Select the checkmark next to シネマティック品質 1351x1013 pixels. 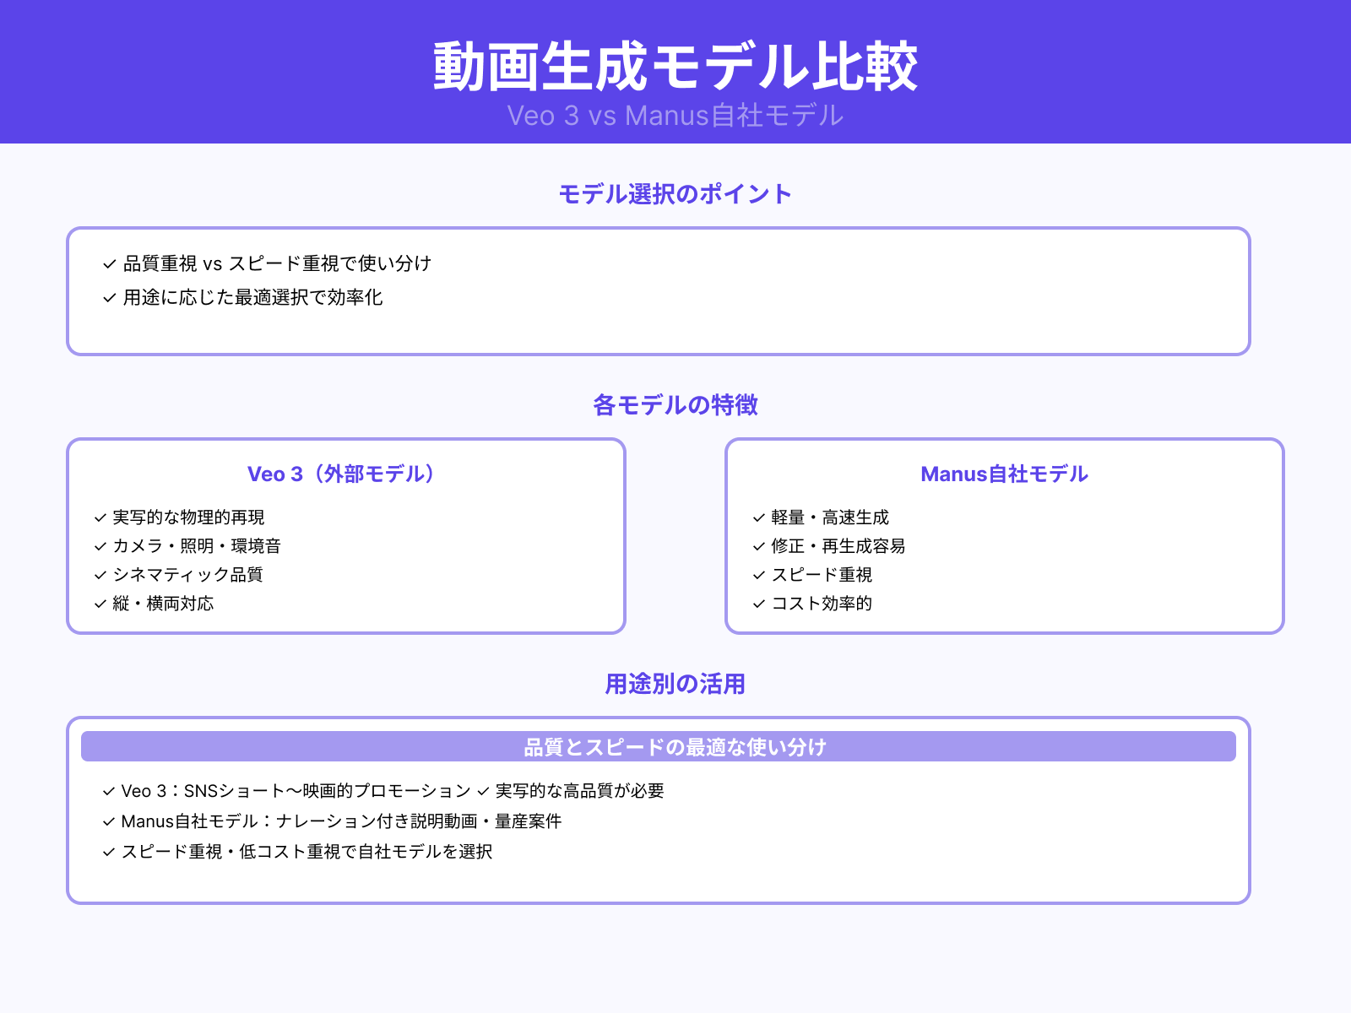coord(99,574)
